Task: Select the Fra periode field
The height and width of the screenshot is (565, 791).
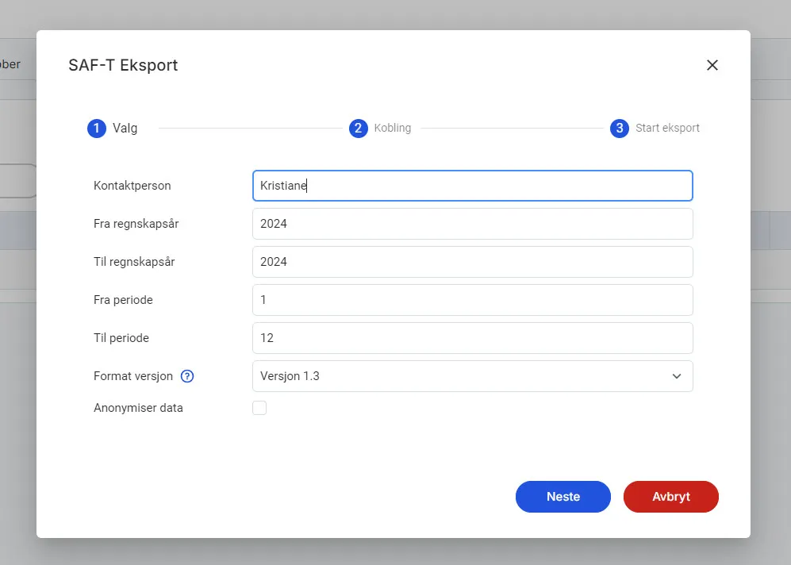Action: (x=473, y=300)
